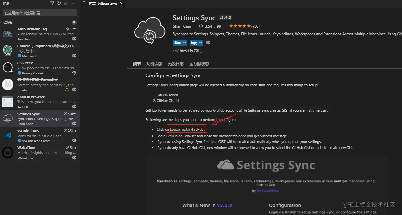This screenshot has height=215, width=402.
Task: Switch to the 运行时状态 runtime status tab
Action: point(199,64)
